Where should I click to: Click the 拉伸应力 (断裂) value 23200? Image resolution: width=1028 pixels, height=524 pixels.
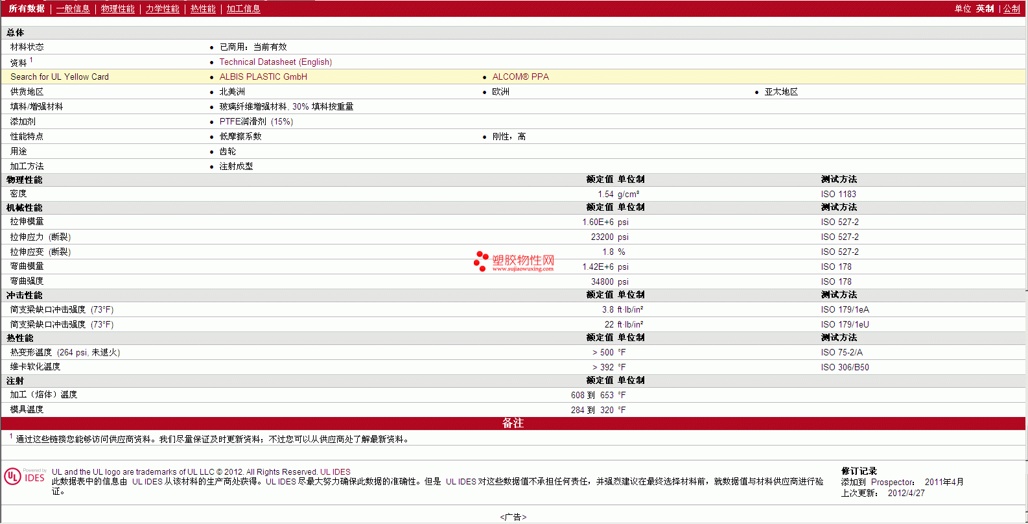pyautogui.click(x=602, y=237)
